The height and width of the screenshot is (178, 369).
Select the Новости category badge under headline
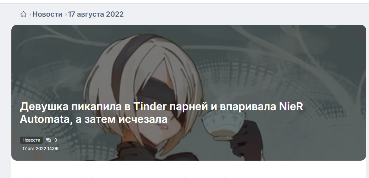coord(31,140)
